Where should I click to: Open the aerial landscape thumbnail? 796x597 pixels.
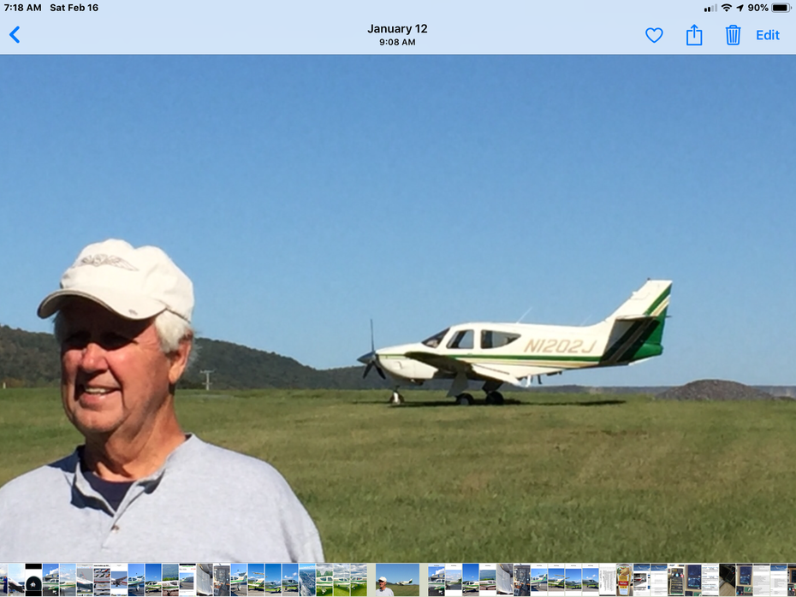[307, 579]
